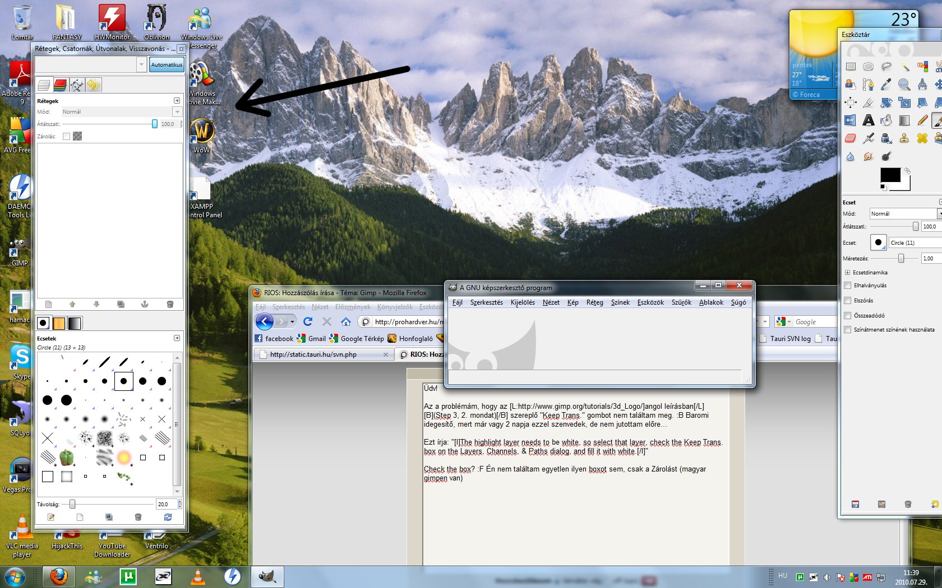Screen dimensions: 942x588
Task: Select the Dodge/Burn tool
Action: pyautogui.click(x=886, y=156)
